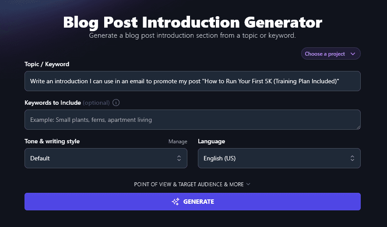Image resolution: width=387 pixels, height=227 pixels.
Task: Open the English (US) language dropdown
Action: point(279,158)
